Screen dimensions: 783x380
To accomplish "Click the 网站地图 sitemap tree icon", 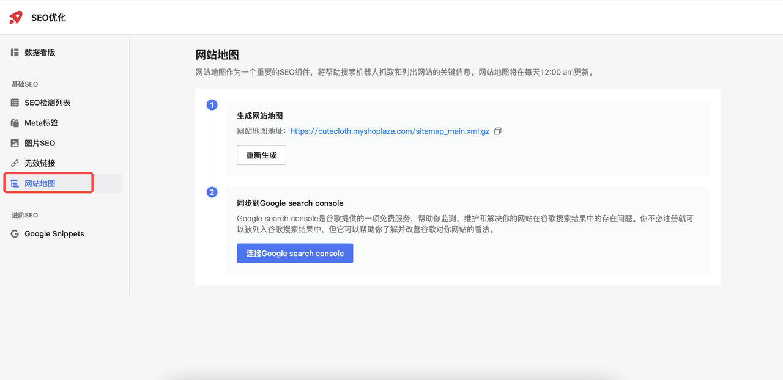I will tap(15, 183).
